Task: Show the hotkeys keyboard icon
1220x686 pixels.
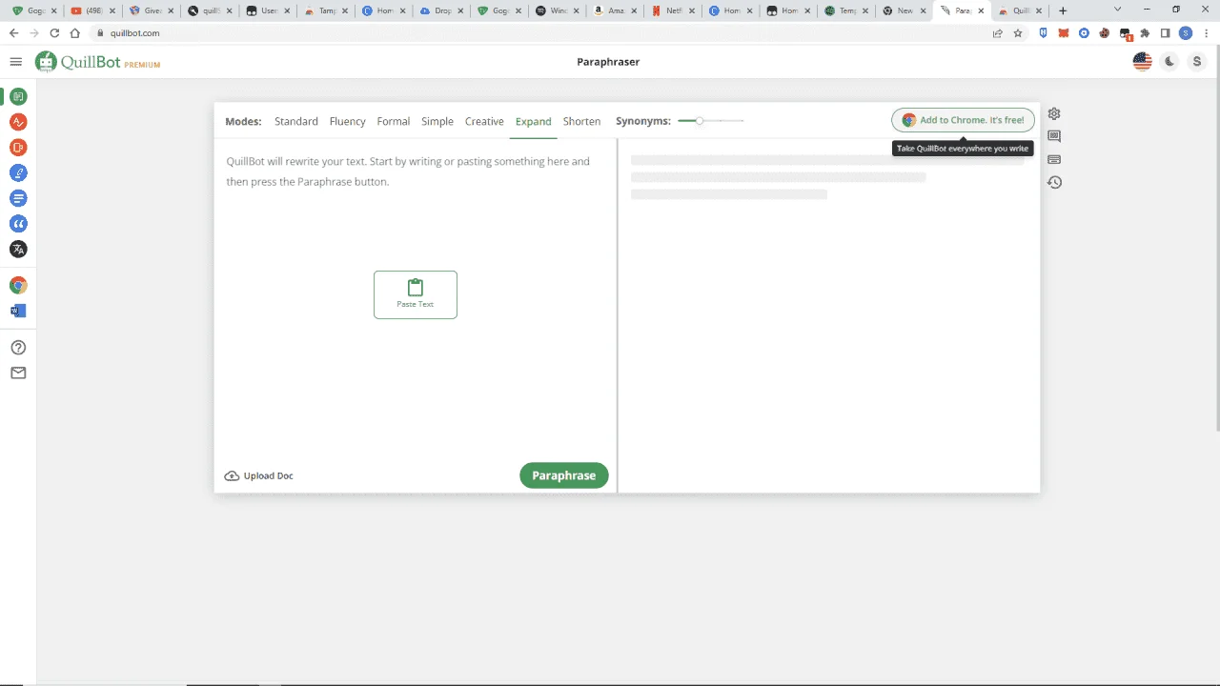Action: click(x=1054, y=159)
